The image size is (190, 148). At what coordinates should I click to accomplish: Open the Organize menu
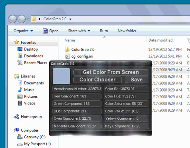tap(23, 31)
